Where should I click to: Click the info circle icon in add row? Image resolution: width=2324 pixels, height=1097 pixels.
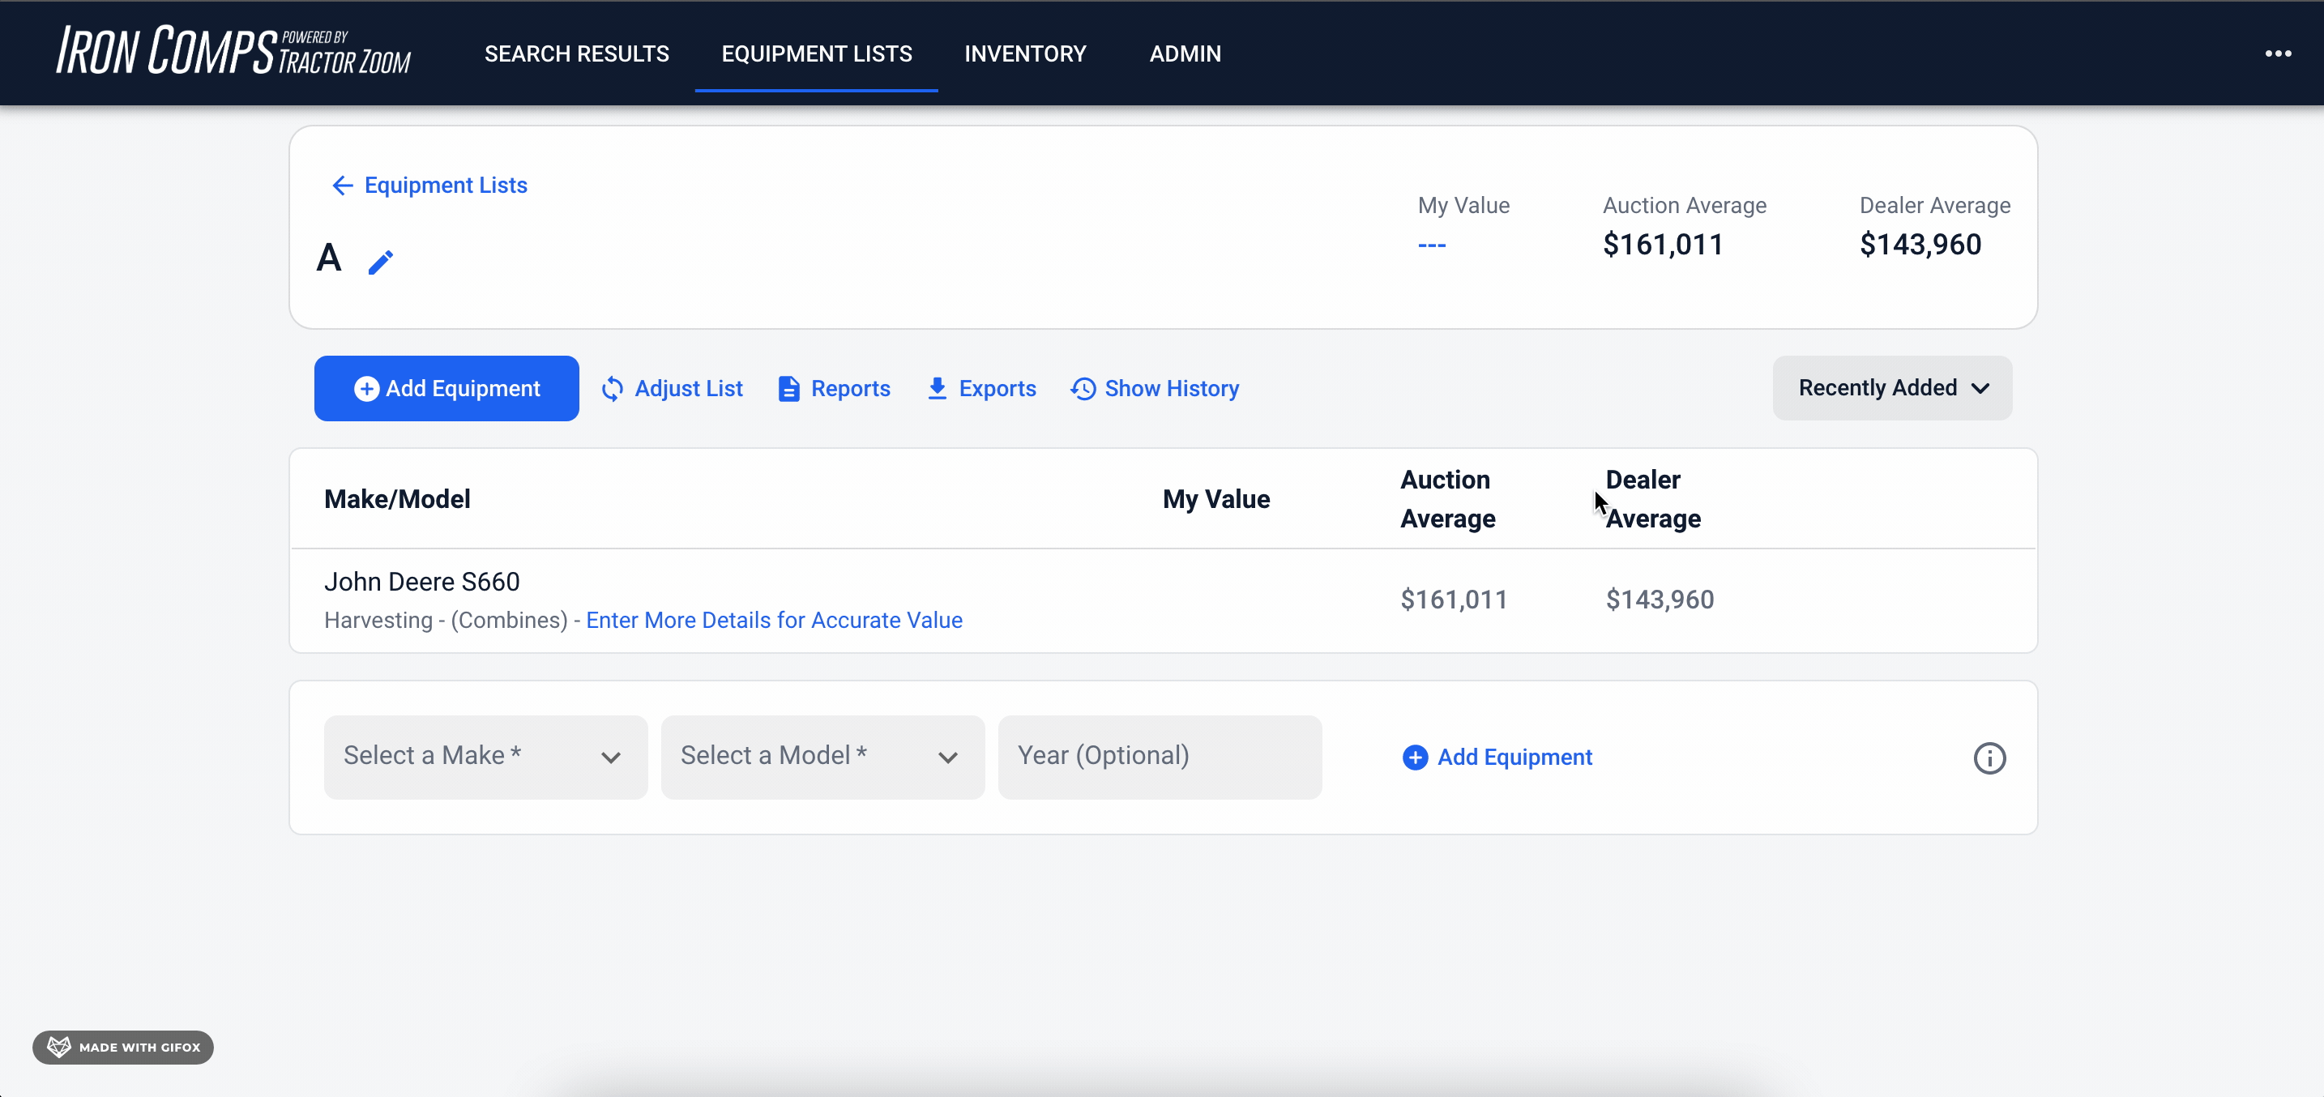coord(1989,758)
